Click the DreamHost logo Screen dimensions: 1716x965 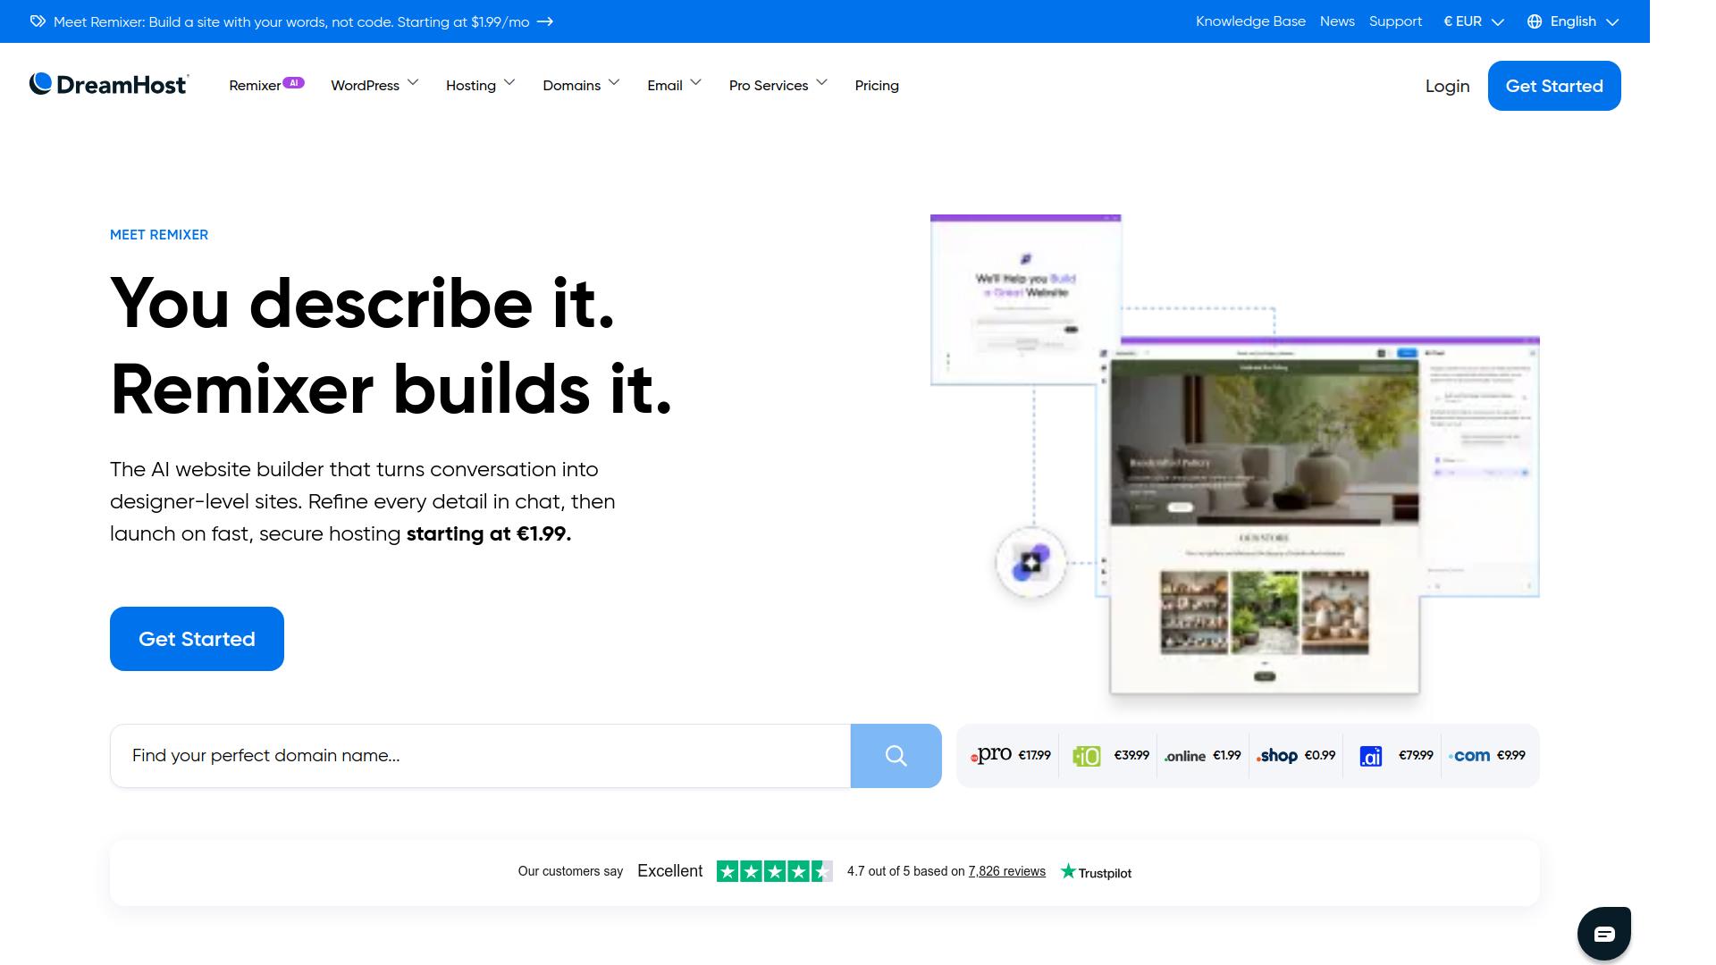[x=108, y=85]
